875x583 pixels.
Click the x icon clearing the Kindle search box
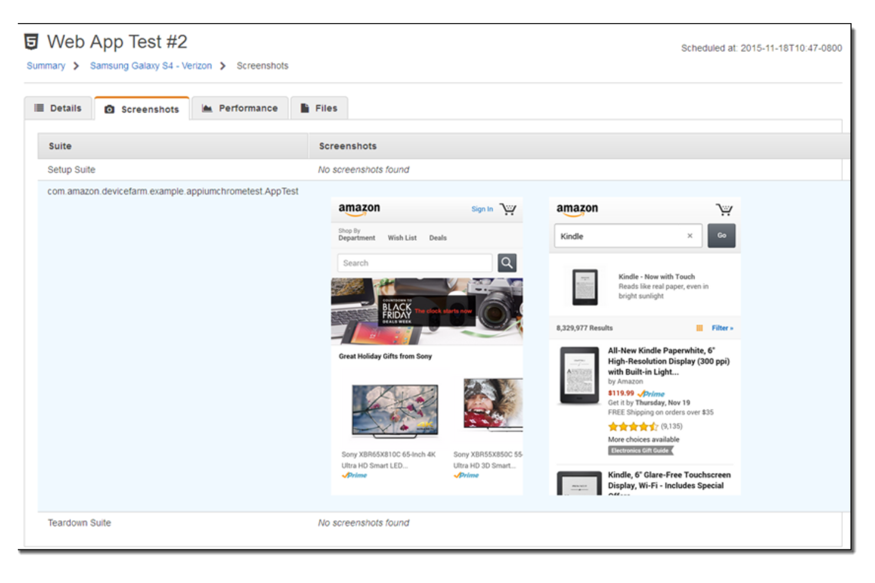(x=690, y=236)
